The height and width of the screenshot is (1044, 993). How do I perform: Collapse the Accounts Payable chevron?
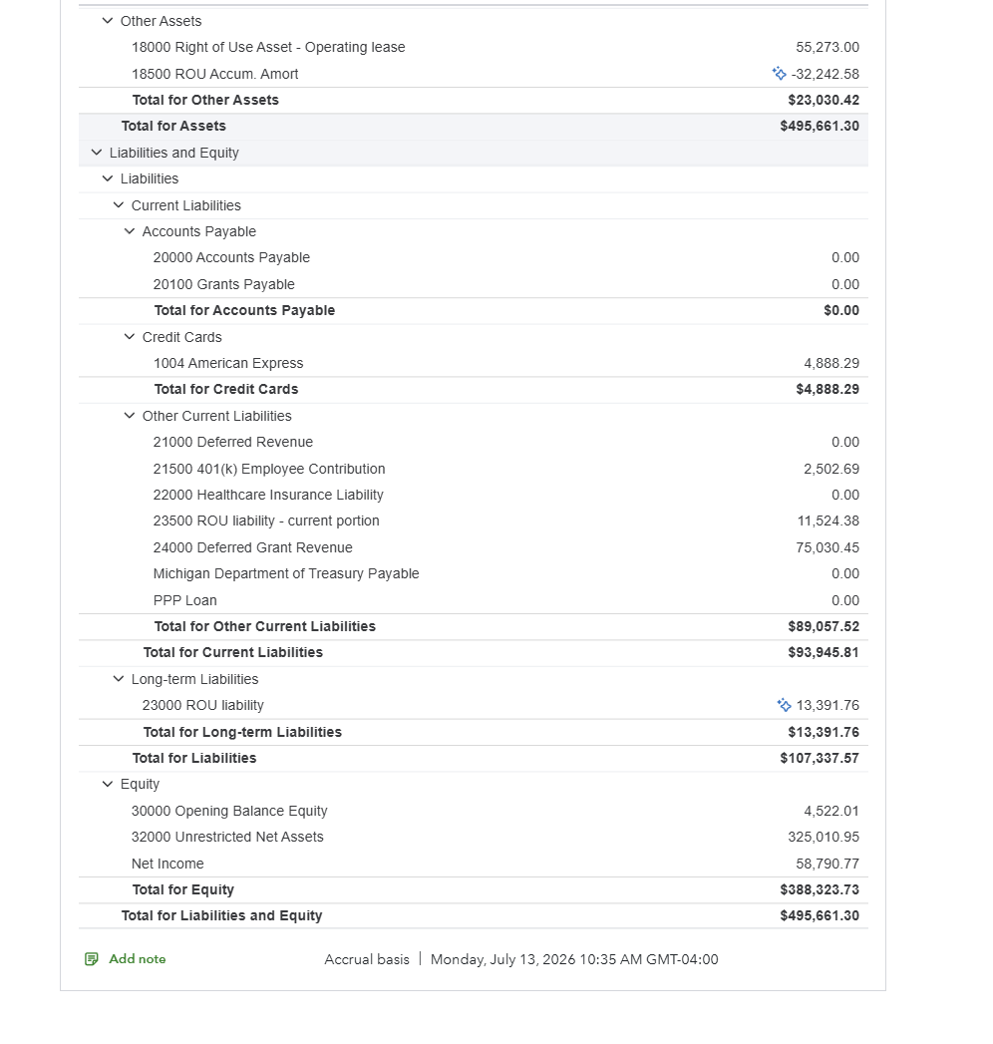(x=130, y=231)
